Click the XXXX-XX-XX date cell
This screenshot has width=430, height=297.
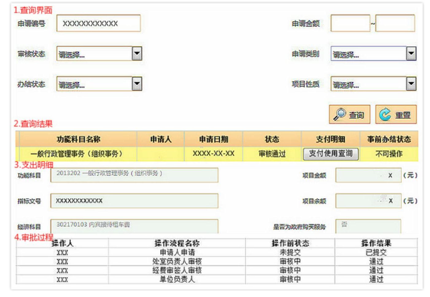click(214, 154)
